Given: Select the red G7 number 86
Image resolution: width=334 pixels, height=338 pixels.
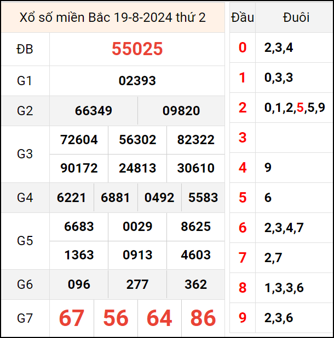Looking at the screenshot, I should click(x=203, y=318).
